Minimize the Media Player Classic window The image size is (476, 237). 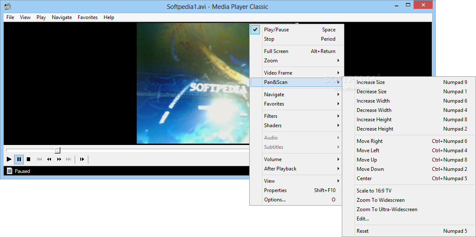pyautogui.click(x=396, y=5)
